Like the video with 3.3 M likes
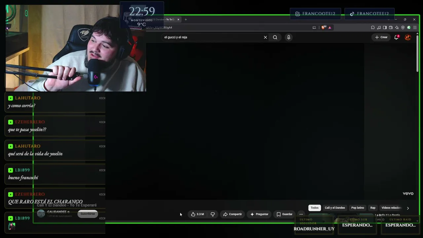 pyautogui.click(x=197, y=214)
